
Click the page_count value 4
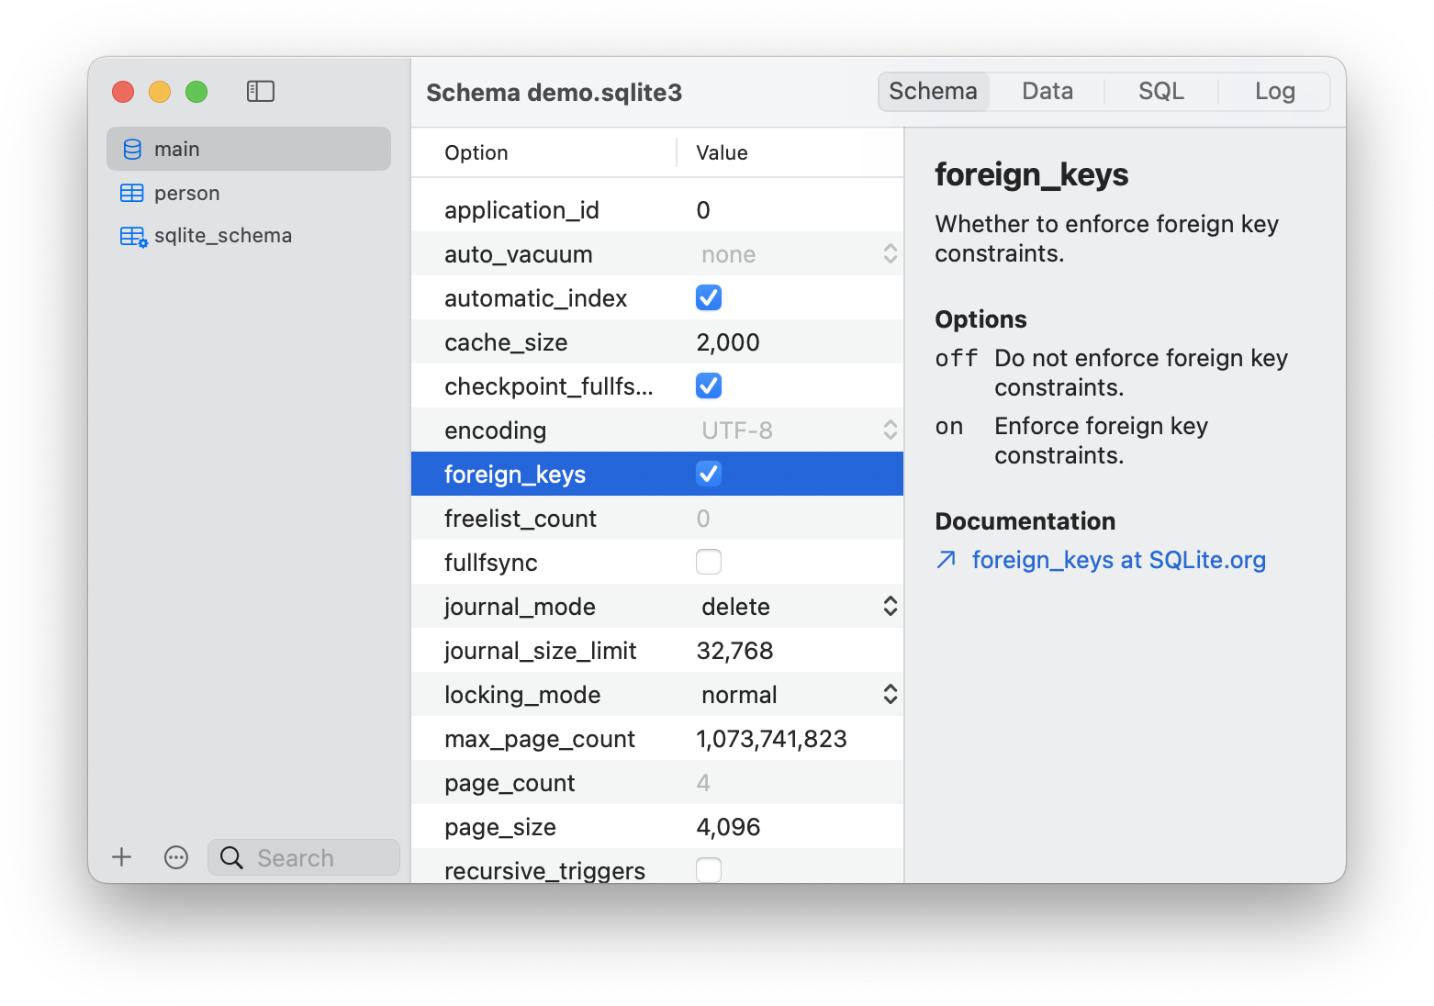coord(703,783)
